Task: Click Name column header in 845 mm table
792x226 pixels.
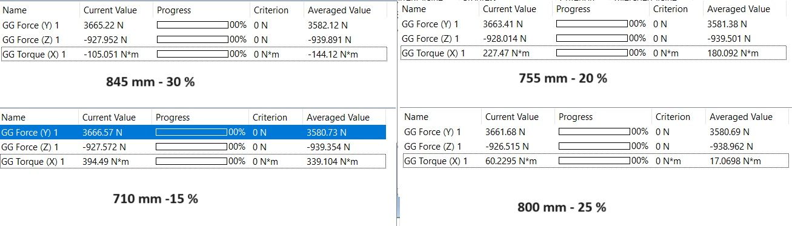Action: pyautogui.click(x=15, y=10)
